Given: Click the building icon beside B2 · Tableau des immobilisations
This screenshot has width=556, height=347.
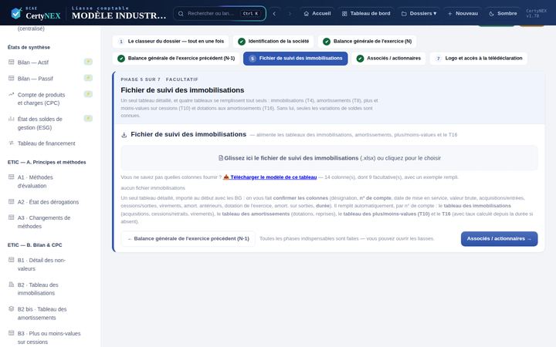Looking at the screenshot, I should [12, 285].
